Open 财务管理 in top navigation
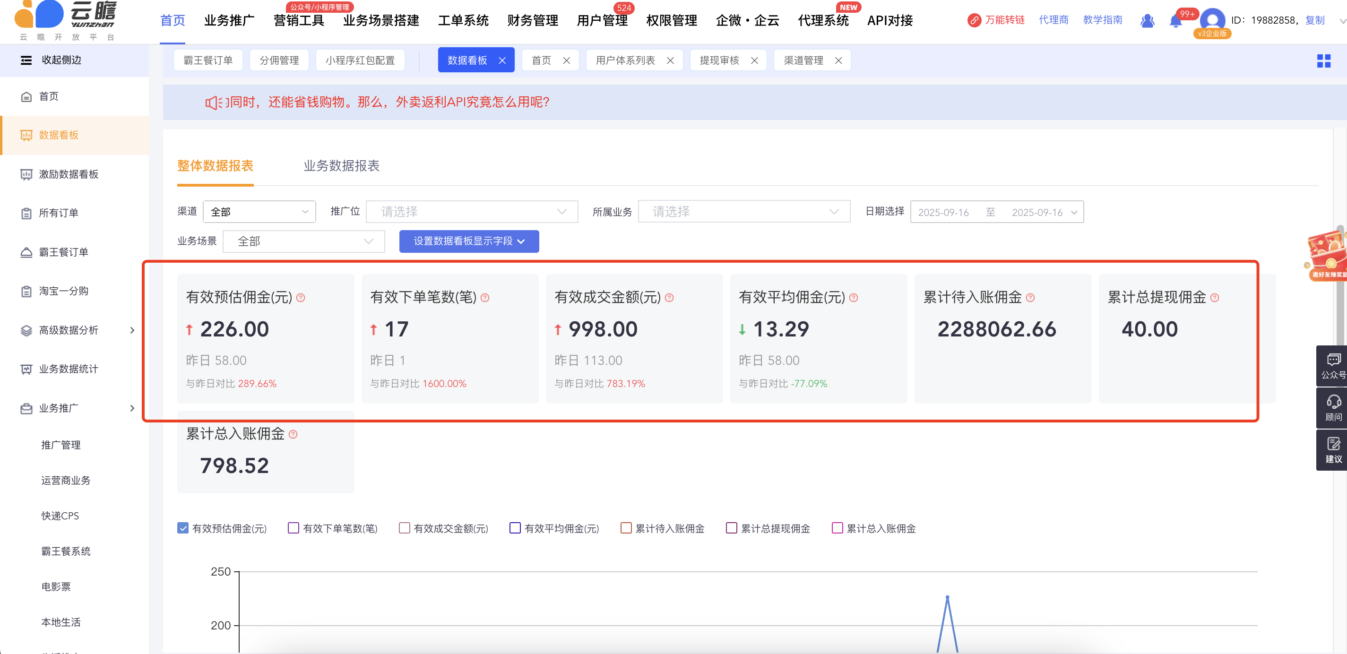This screenshot has width=1347, height=654. click(x=532, y=21)
